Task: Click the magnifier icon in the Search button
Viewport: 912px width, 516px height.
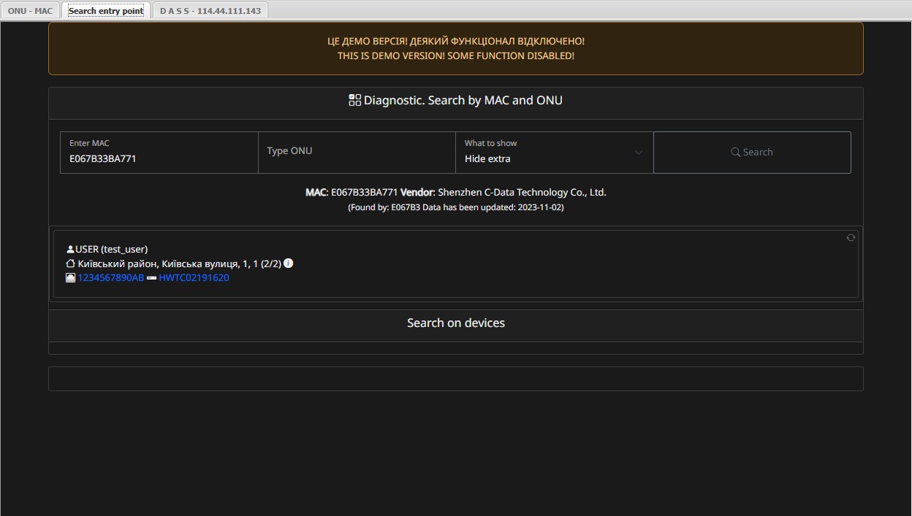Action: (736, 152)
